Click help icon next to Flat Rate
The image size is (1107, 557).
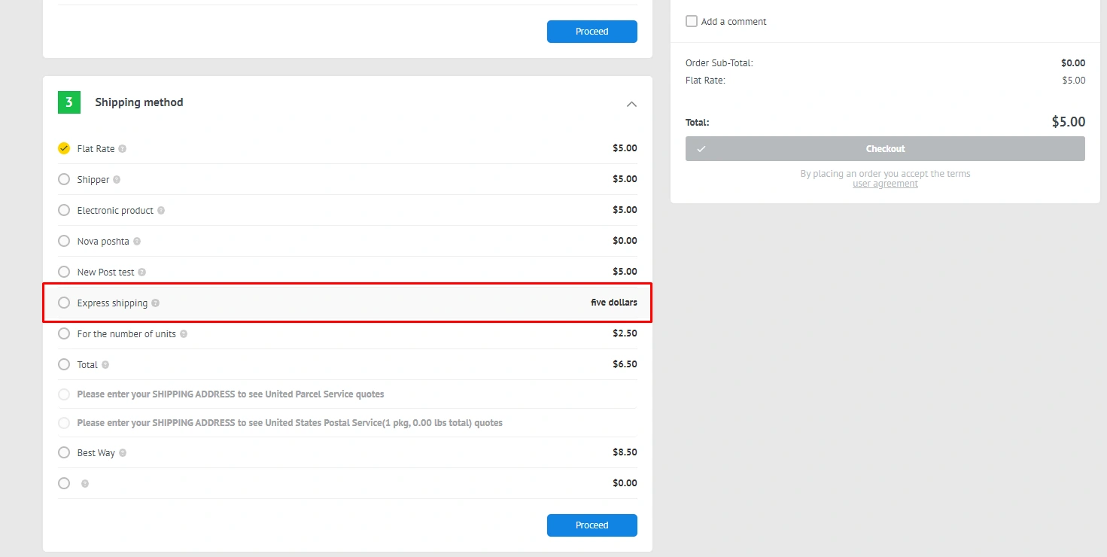(123, 149)
